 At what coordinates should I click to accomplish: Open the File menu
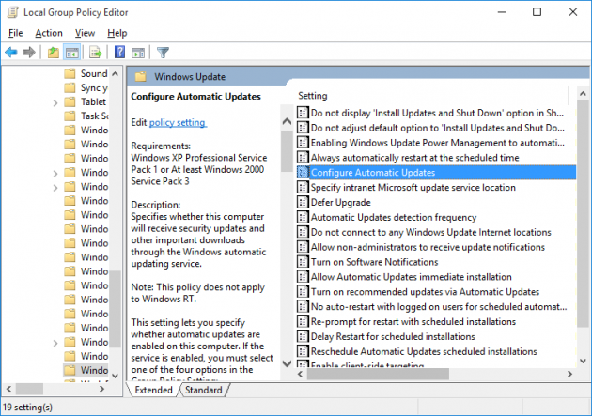point(15,33)
